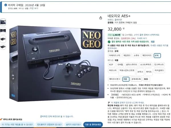The image size is (171, 128).
Task: Select the fourth console thumbnail
Action: tap(3, 47)
